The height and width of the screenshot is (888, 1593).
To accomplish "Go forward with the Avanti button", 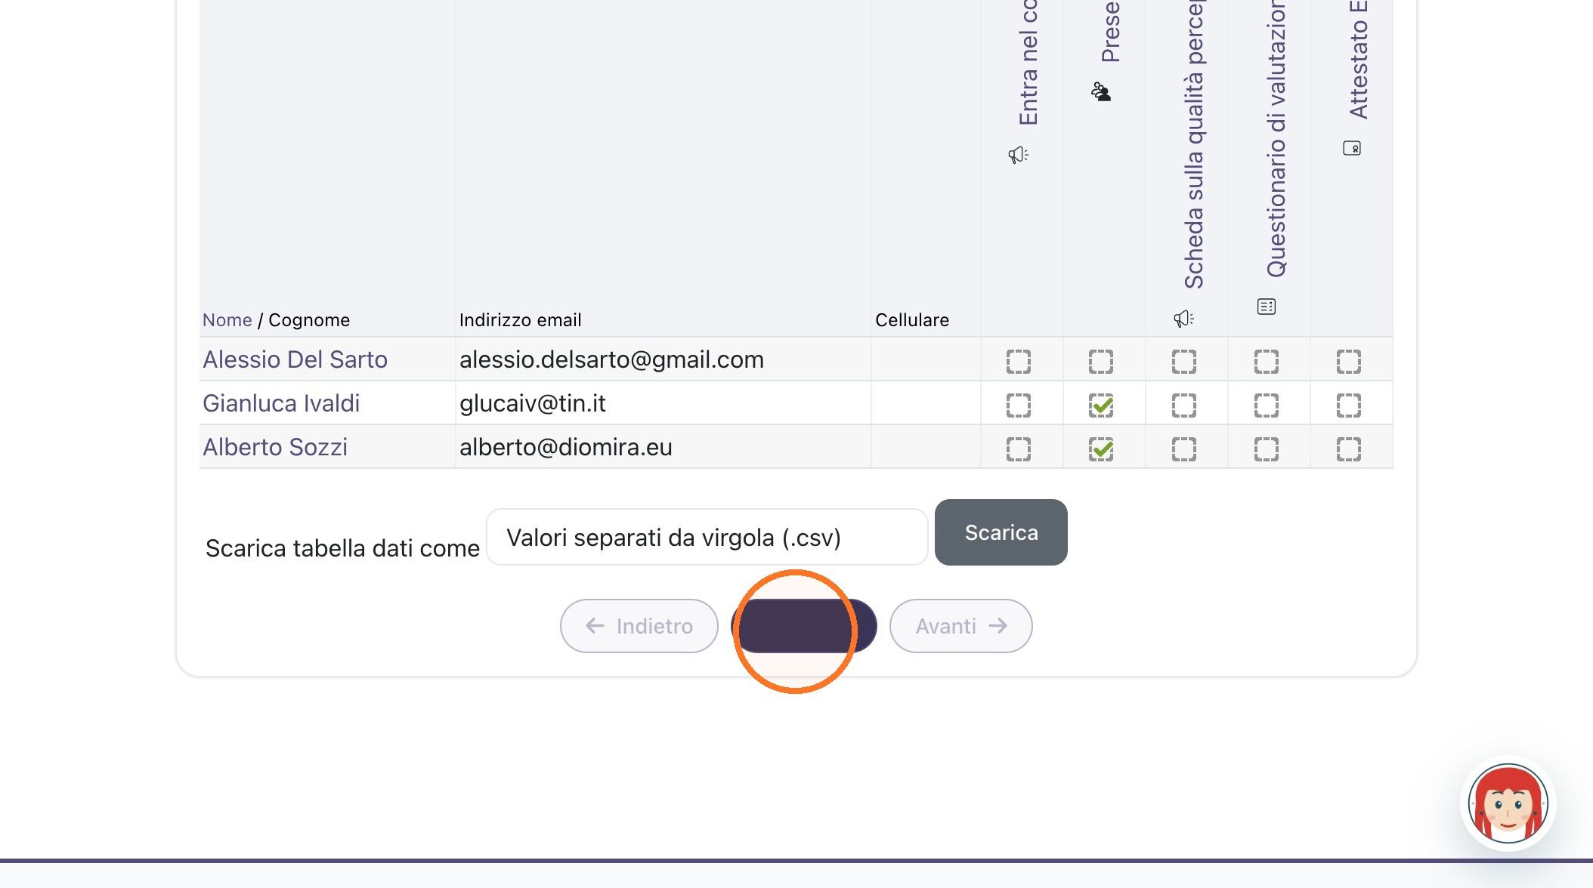I will tap(961, 626).
